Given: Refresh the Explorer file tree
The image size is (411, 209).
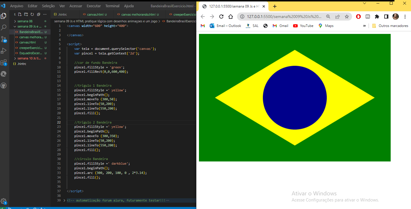Looking at the screenshot, I should pos(32,14).
